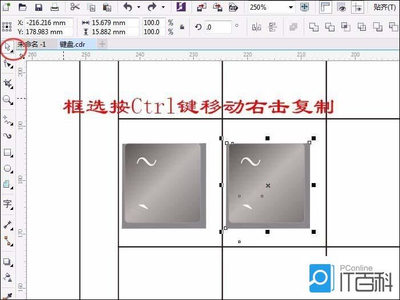Click the Print icon
Screen dimensions: 400x300
click(x=55, y=7)
